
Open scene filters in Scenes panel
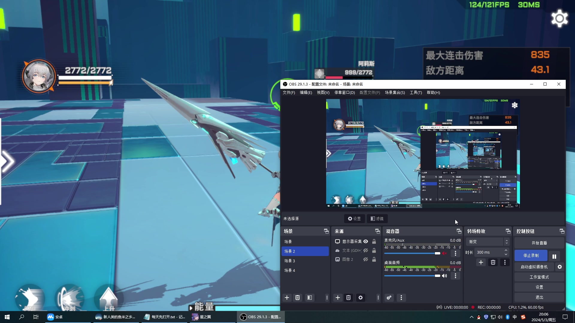pyautogui.click(x=309, y=298)
